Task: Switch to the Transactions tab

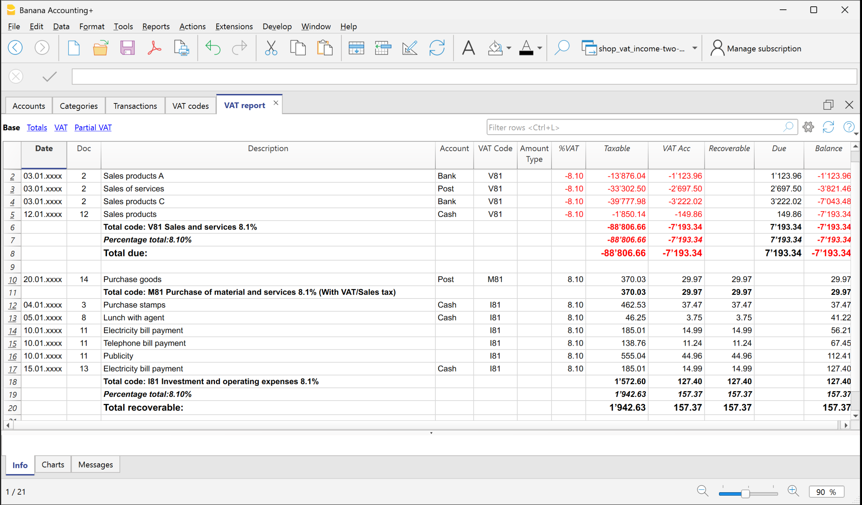Action: click(135, 106)
